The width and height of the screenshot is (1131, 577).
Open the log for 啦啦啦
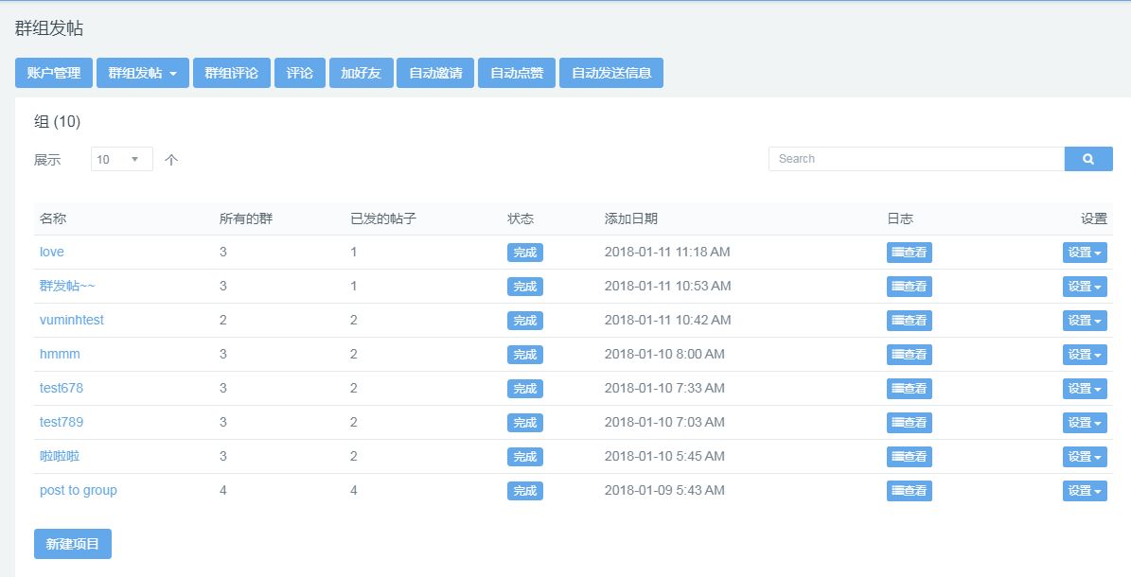(909, 457)
